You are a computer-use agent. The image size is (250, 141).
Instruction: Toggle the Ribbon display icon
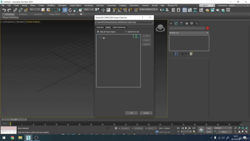pyautogui.click(x=184, y=10)
